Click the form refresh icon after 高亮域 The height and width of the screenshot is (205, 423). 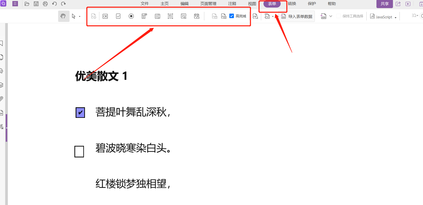[x=255, y=16]
